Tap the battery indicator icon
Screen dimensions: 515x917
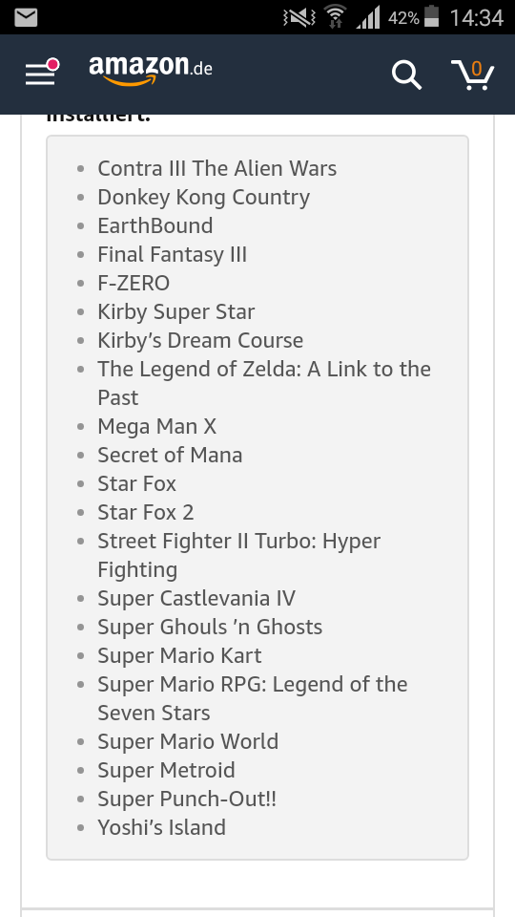pyautogui.click(x=431, y=17)
